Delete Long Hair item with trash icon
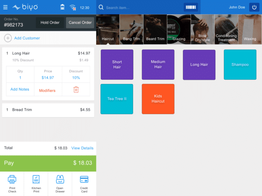The width and height of the screenshot is (262, 196). click(x=76, y=90)
